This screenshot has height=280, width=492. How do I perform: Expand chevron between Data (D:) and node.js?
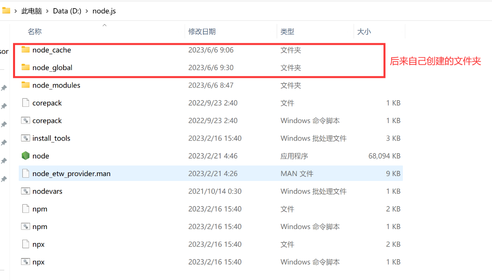pyautogui.click(x=87, y=11)
